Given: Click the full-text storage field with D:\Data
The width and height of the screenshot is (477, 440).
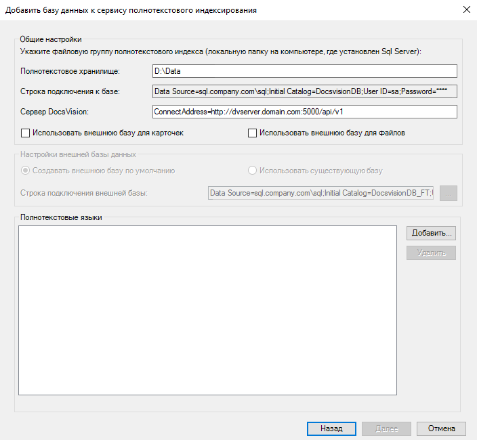Looking at the screenshot, I should pos(305,71).
